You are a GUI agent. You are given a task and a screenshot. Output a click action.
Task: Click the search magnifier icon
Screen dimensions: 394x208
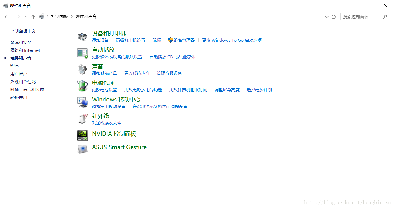[385, 17]
